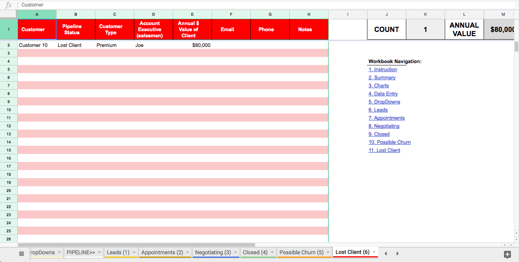Select the Pipeline Status header cell
The image size is (519, 262).
tap(76, 29)
